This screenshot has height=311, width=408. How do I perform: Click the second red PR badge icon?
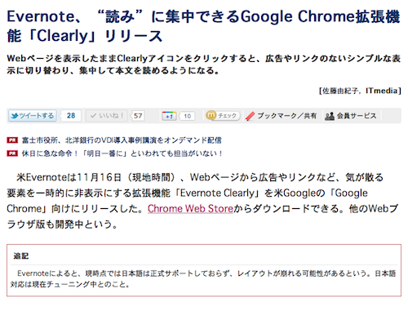pyautogui.click(x=12, y=153)
